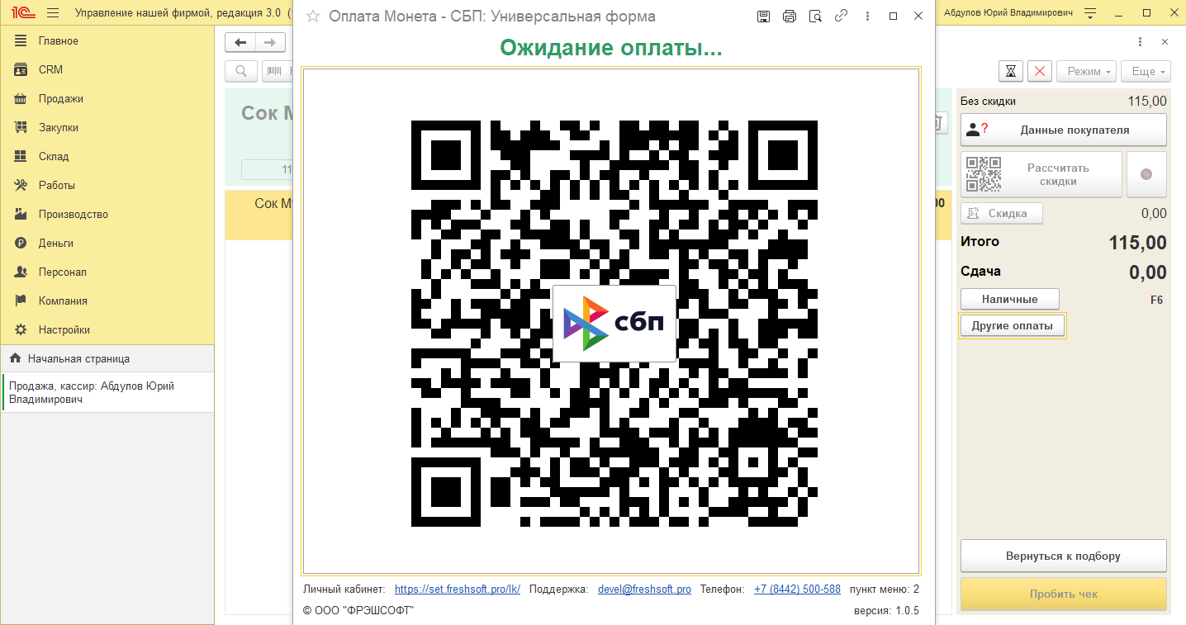Open the Продажи section
Viewport: 1186px width, 625px height.
107,98
